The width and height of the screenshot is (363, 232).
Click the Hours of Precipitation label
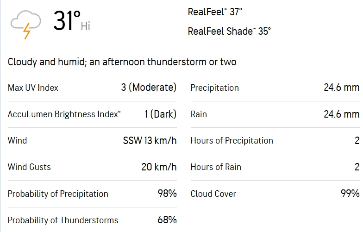pyautogui.click(x=232, y=140)
